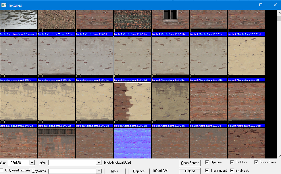Select the brick/brickwall003 texture thumbnail
The width and height of the screenshot is (281, 174).
[246, 56]
